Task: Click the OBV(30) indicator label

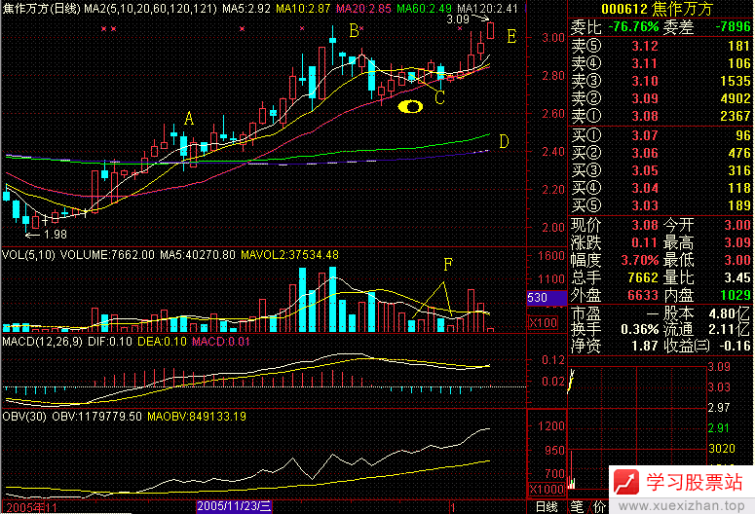Action: pyautogui.click(x=24, y=417)
